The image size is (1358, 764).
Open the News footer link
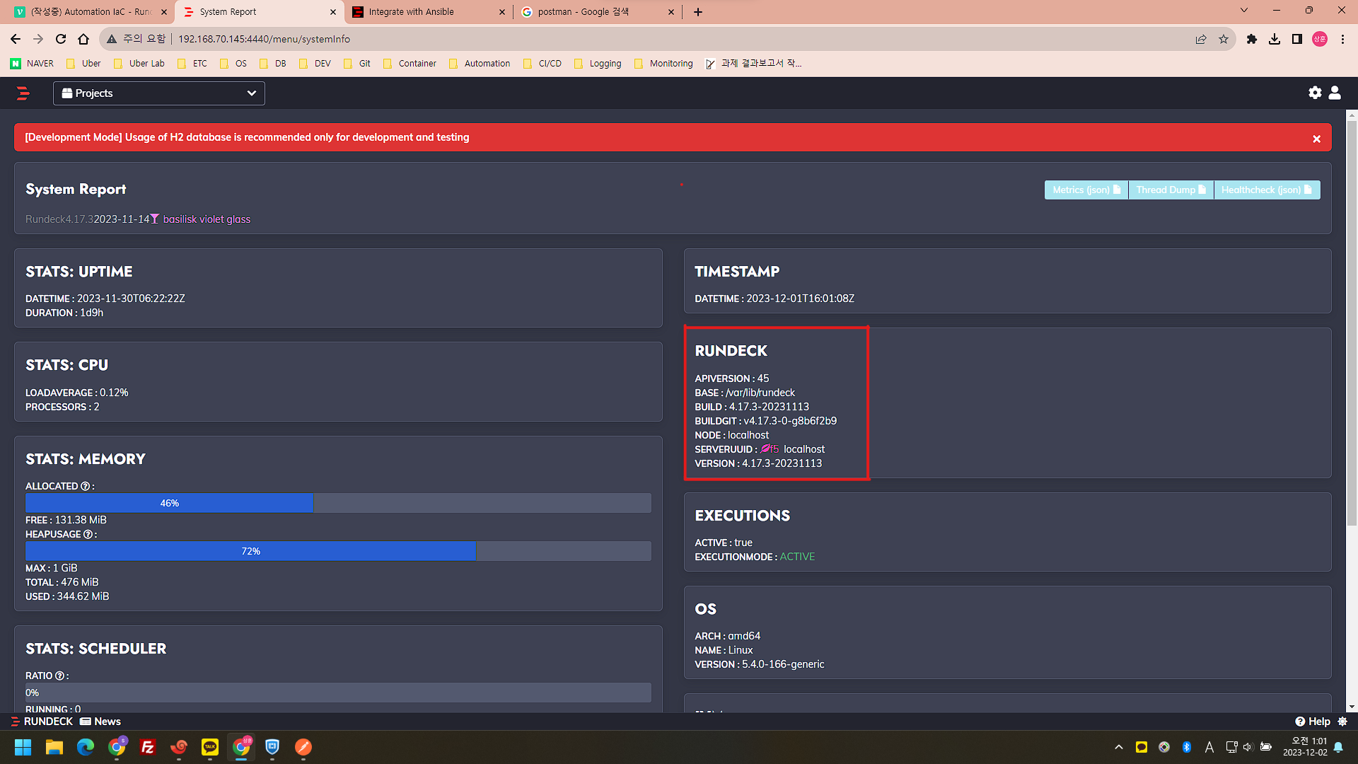pos(100,722)
